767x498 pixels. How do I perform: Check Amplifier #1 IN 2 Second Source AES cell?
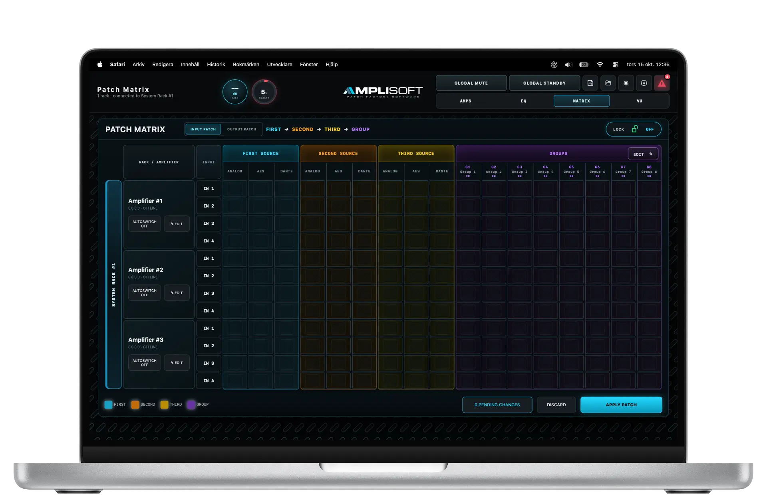[x=338, y=206]
